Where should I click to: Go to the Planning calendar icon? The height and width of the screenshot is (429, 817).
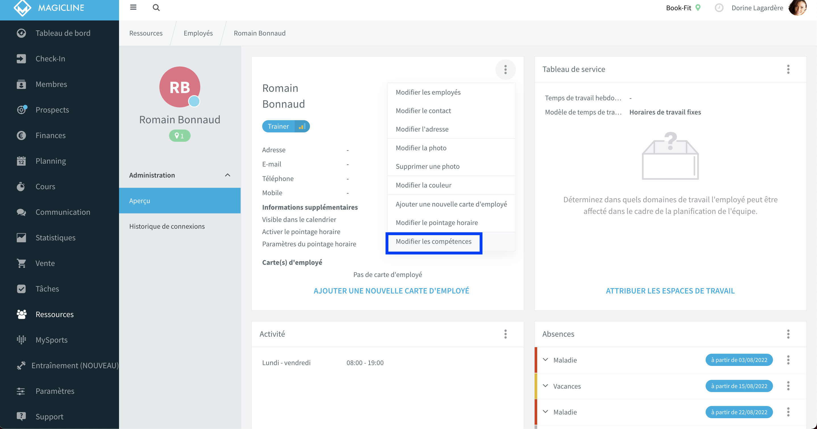tap(21, 161)
